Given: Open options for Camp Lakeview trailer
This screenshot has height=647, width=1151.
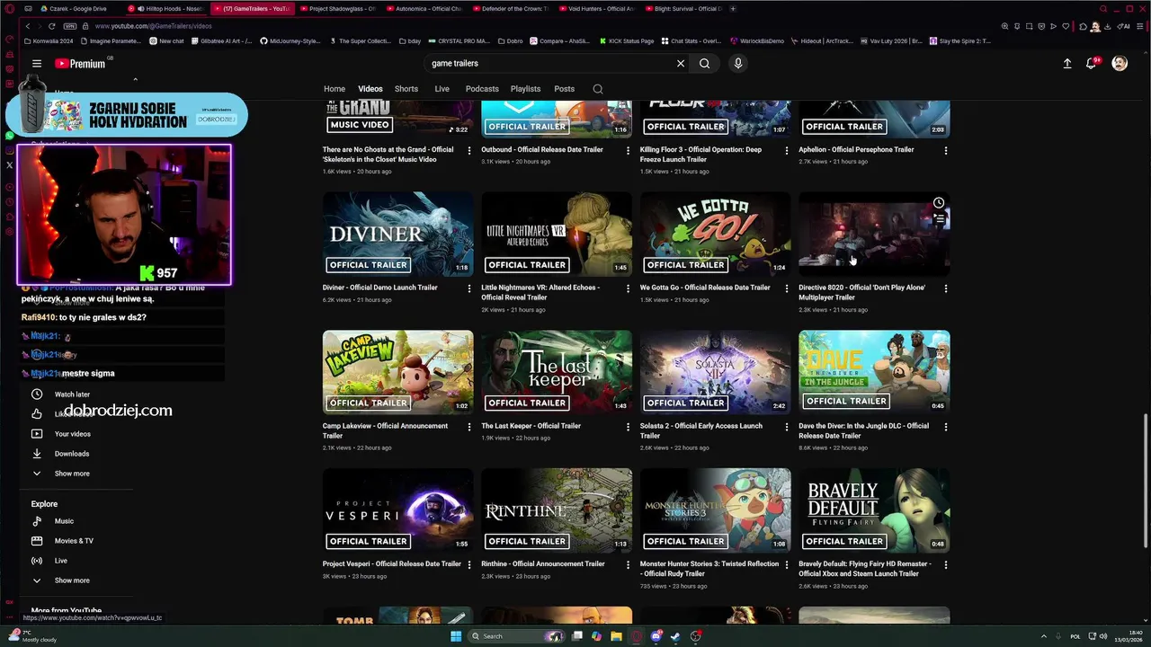Looking at the screenshot, I should [x=469, y=427].
